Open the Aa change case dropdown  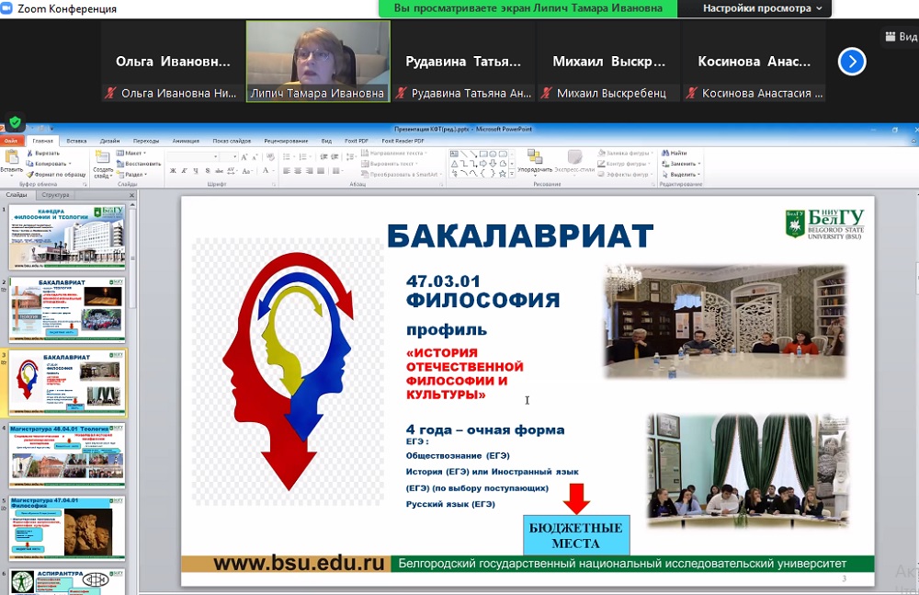point(247,171)
